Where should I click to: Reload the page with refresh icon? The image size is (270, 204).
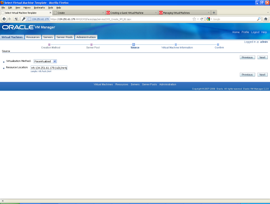click(202, 19)
